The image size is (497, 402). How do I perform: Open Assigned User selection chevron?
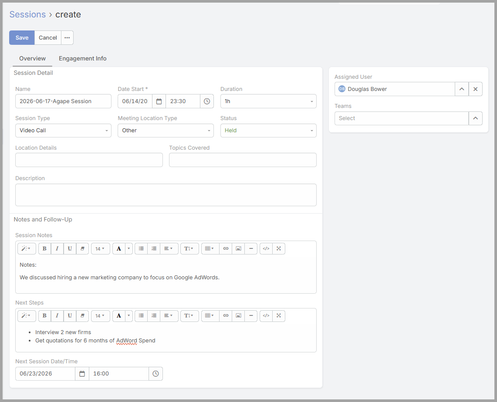click(x=462, y=89)
